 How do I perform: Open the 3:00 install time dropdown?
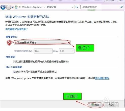click(x=67, y=51)
